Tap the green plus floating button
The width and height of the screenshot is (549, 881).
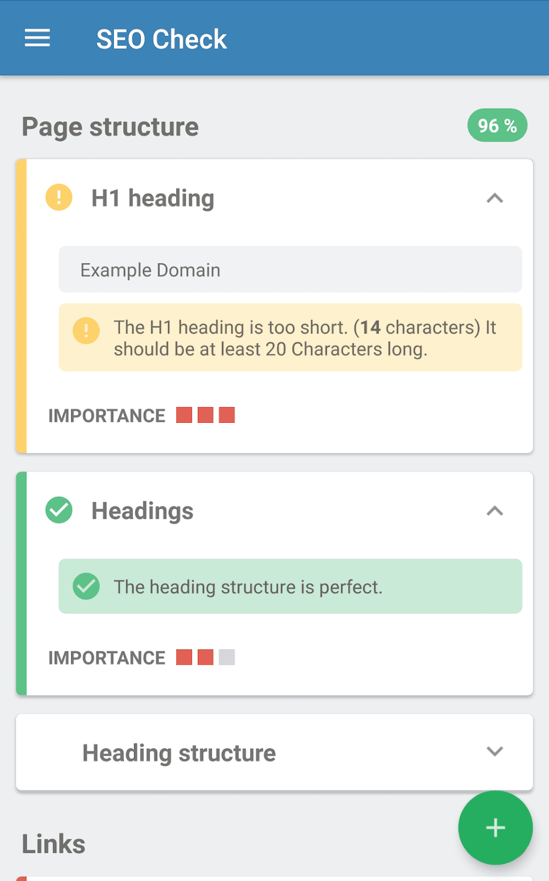coord(495,828)
